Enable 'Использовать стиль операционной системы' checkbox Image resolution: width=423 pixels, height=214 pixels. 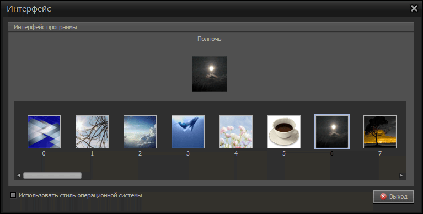coord(13,195)
